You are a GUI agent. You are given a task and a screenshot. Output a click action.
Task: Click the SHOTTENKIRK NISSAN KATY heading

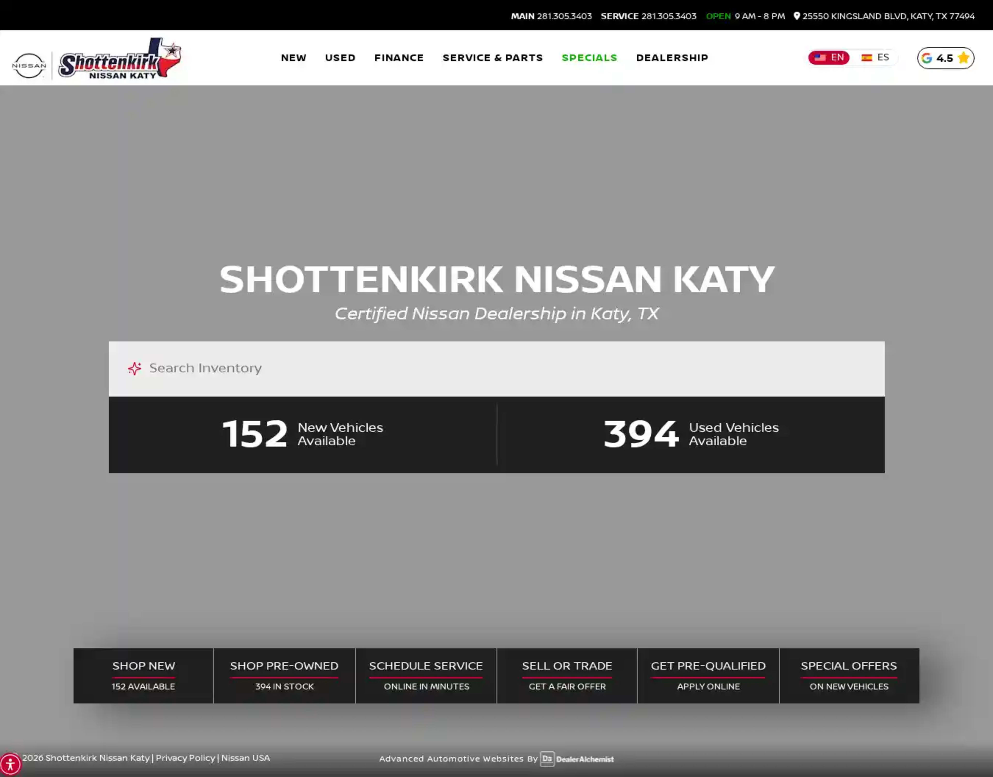(x=497, y=279)
